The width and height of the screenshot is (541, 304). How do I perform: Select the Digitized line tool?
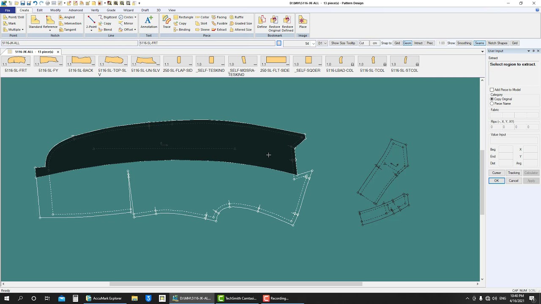(107, 17)
